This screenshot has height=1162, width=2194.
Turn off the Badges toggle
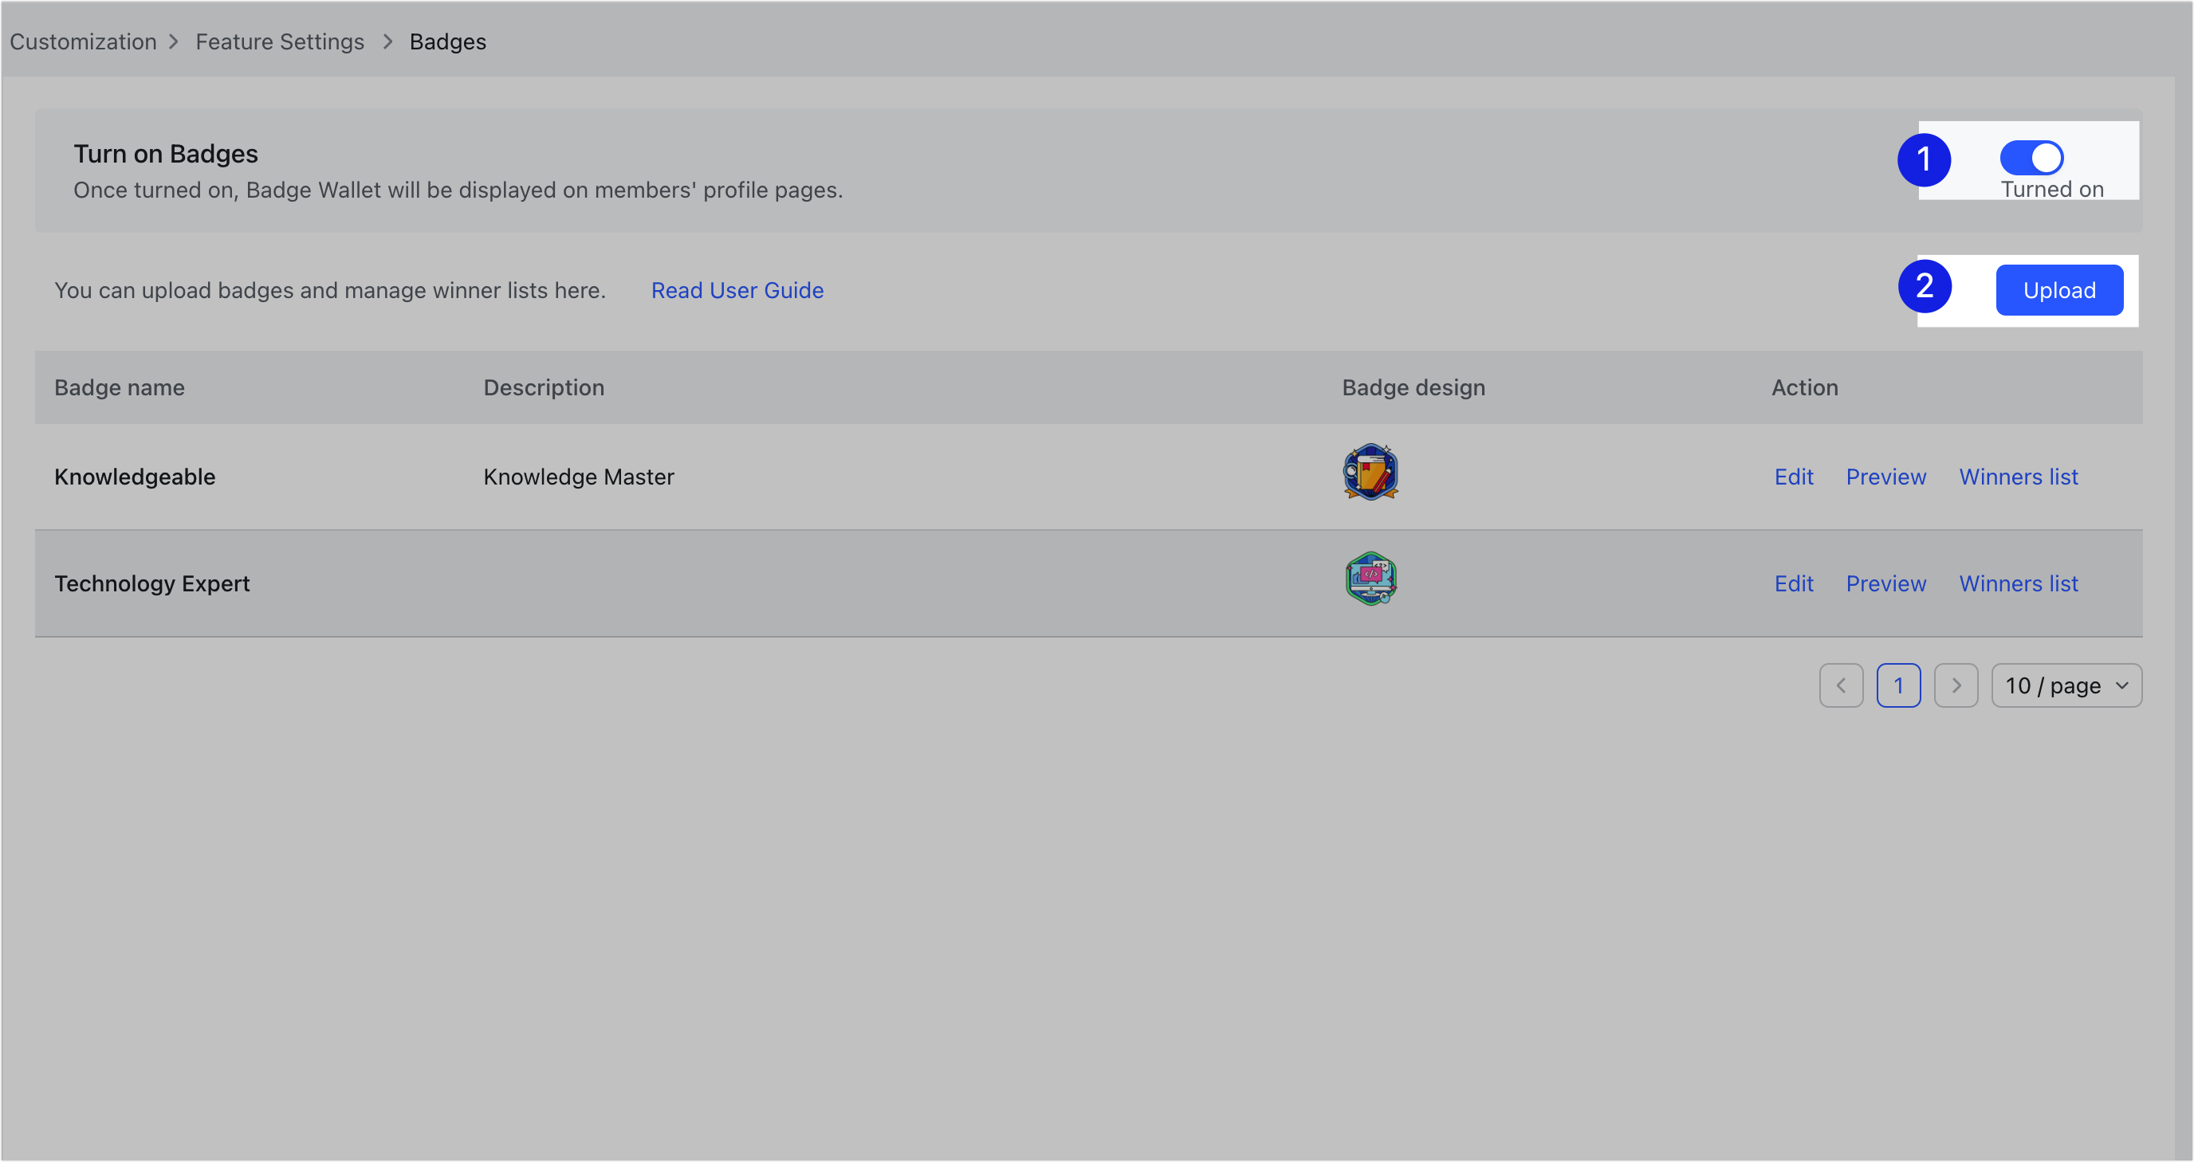[2031, 157]
